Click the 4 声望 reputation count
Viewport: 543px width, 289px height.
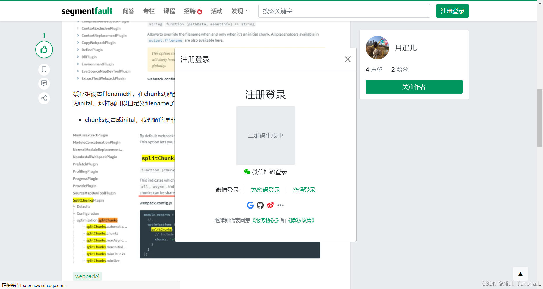click(374, 70)
